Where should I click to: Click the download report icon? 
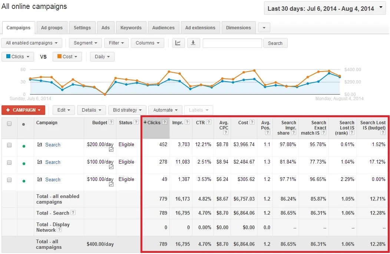[x=193, y=43]
